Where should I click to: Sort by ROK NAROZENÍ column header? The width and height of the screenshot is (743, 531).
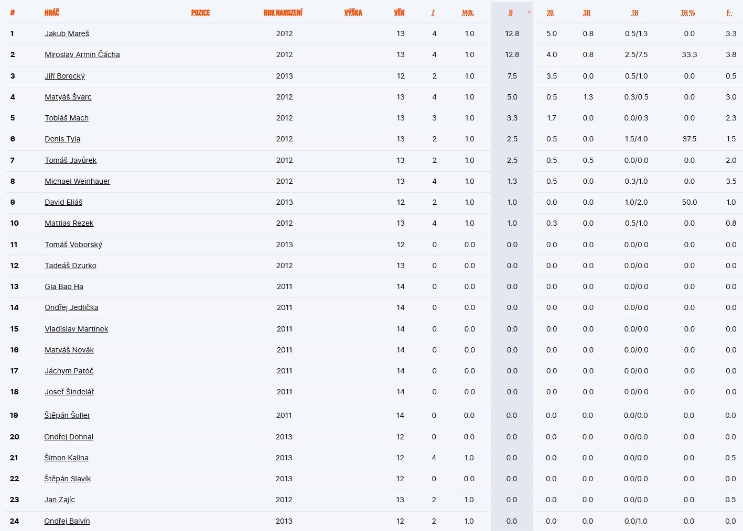pyautogui.click(x=283, y=13)
